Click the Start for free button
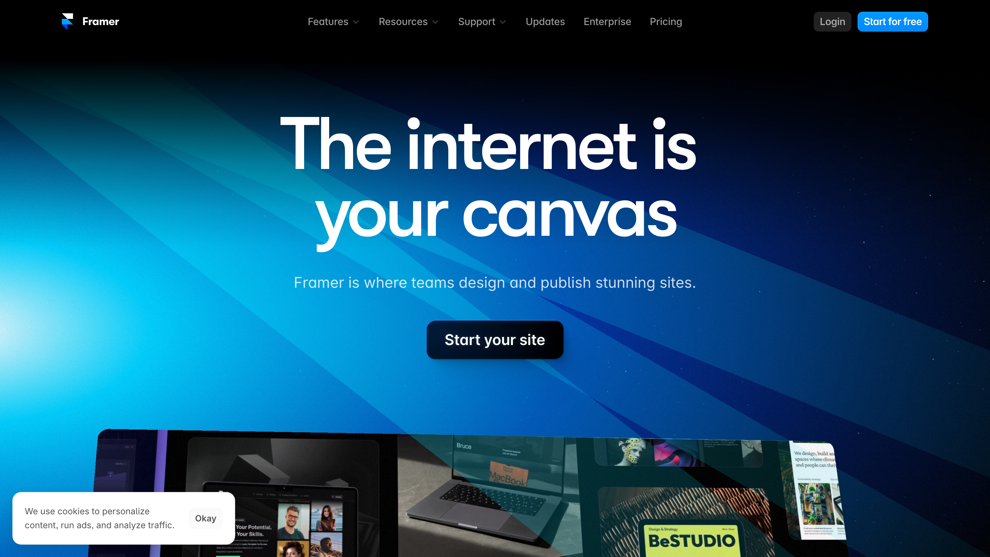This screenshot has height=557, width=990. pos(892,22)
